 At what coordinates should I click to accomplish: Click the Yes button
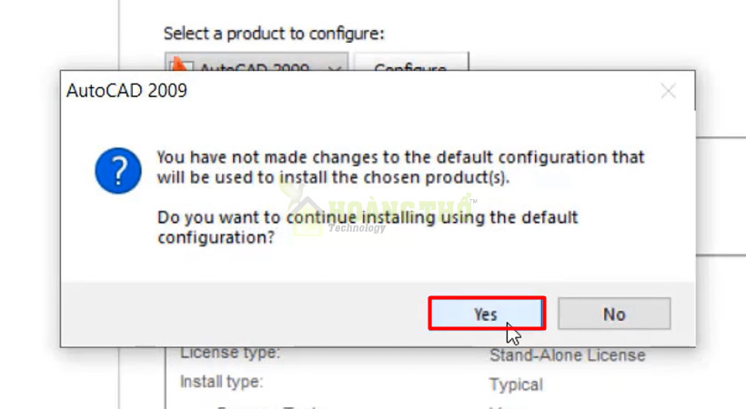coord(486,314)
